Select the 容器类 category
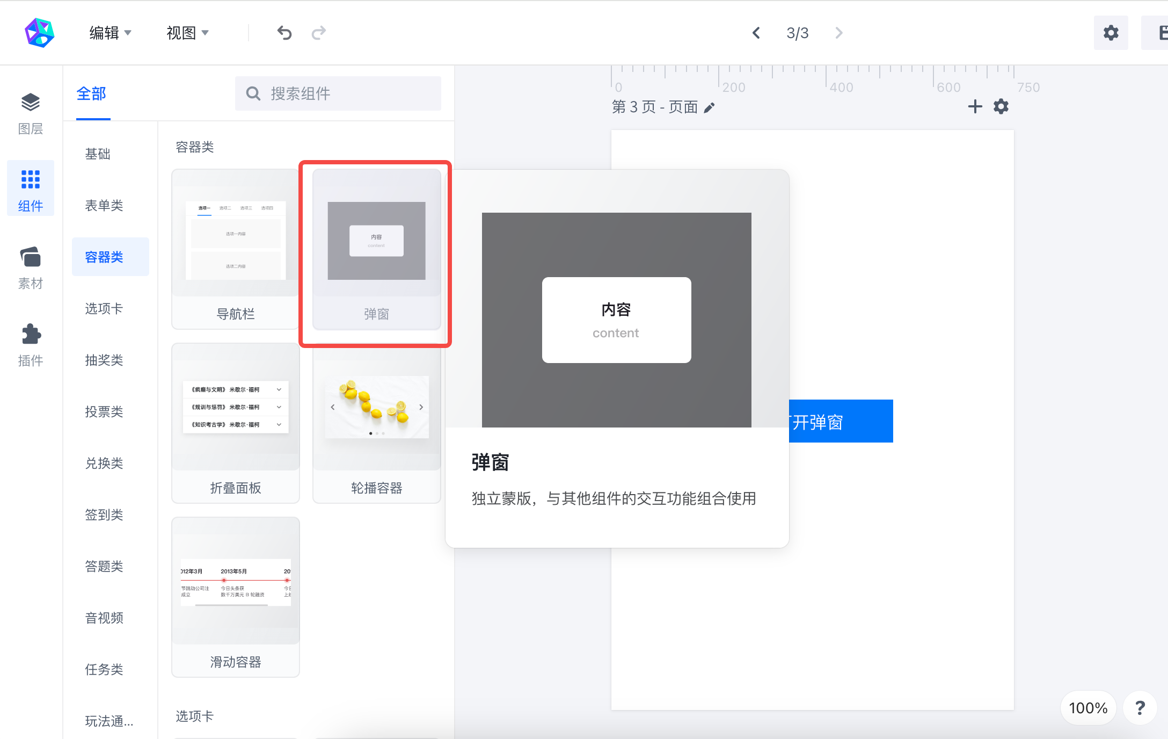 (111, 257)
